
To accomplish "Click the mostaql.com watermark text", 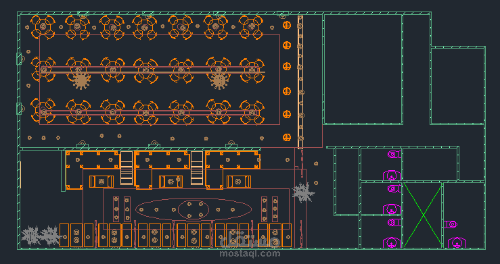I will (x=250, y=253).
